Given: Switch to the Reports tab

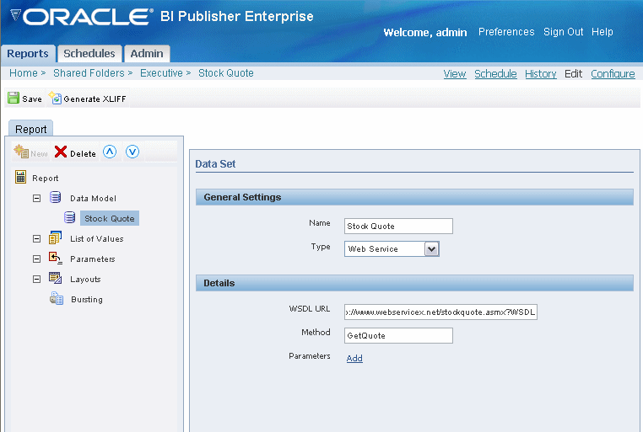Looking at the screenshot, I should 28,54.
